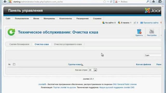This screenshot has width=166, height=93.
Task: Switch to Снятие блокировок tab
Action: [x=19, y=44]
